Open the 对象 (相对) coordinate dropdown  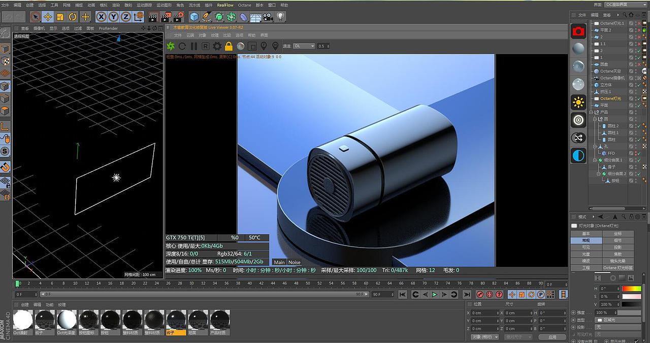pyautogui.click(x=484, y=337)
